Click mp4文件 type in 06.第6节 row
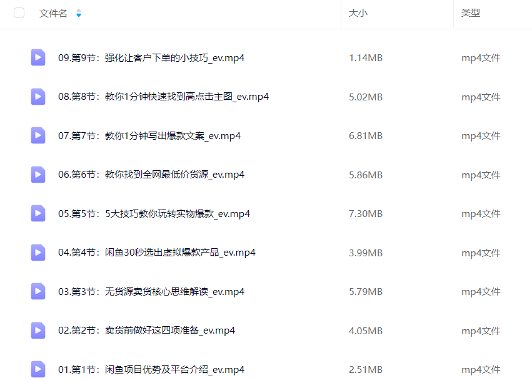Image resolution: width=532 pixels, height=381 pixels. click(481, 175)
